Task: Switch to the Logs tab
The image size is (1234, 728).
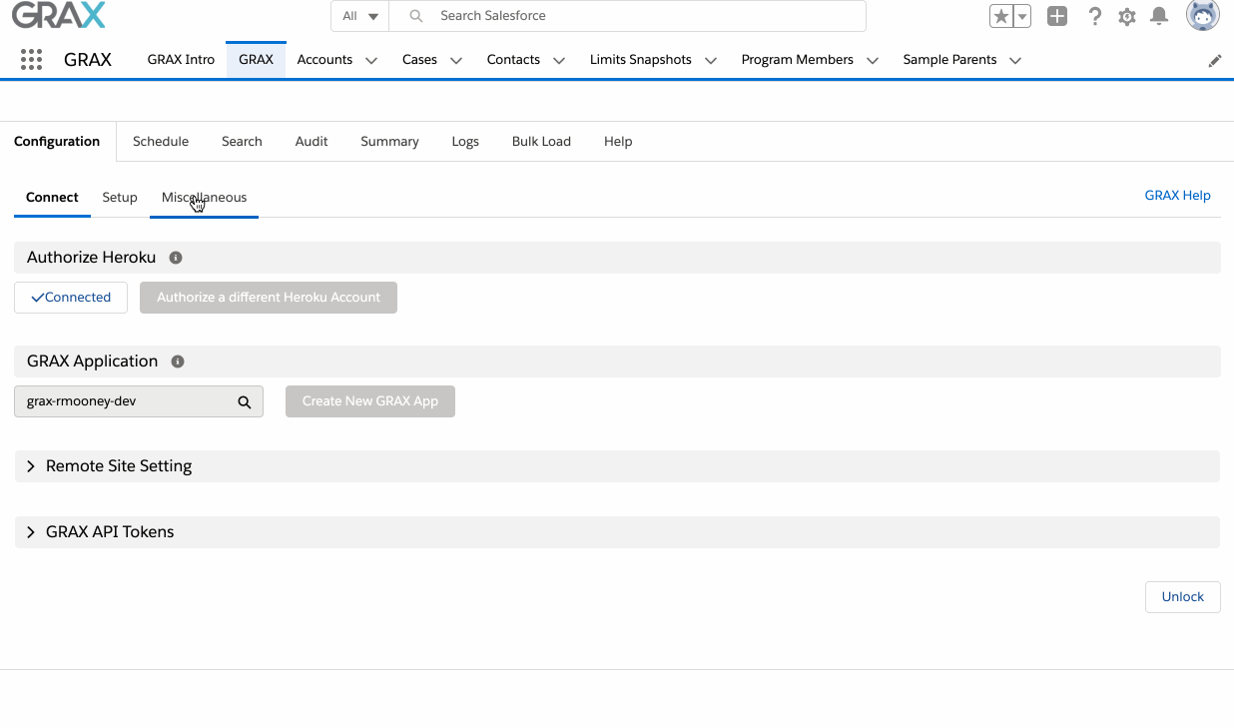Action: tap(465, 142)
